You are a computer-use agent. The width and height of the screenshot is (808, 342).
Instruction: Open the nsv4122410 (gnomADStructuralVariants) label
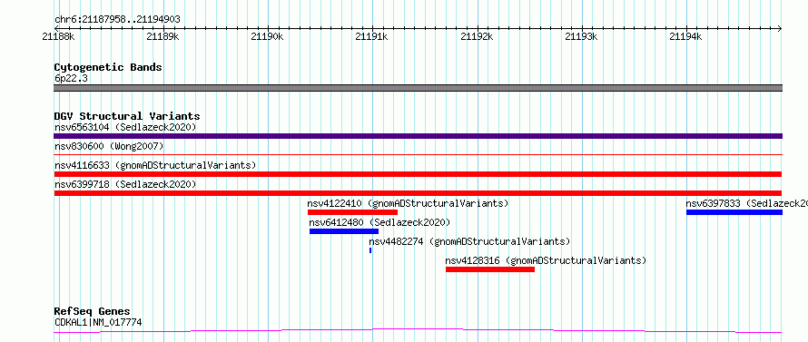(x=409, y=203)
